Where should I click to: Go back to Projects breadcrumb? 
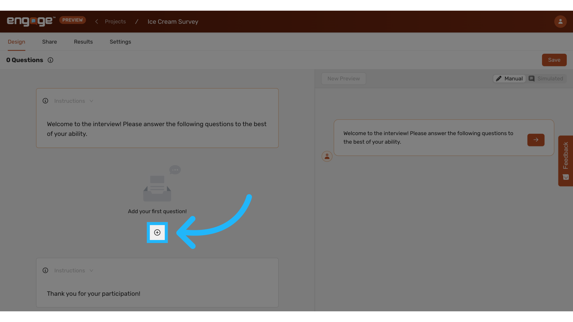click(115, 21)
